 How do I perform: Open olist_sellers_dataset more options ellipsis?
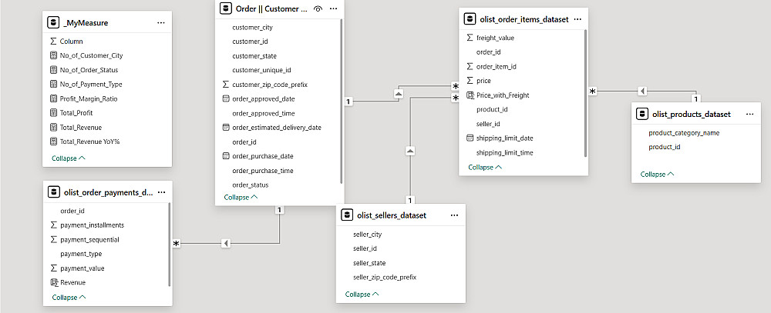(454, 215)
